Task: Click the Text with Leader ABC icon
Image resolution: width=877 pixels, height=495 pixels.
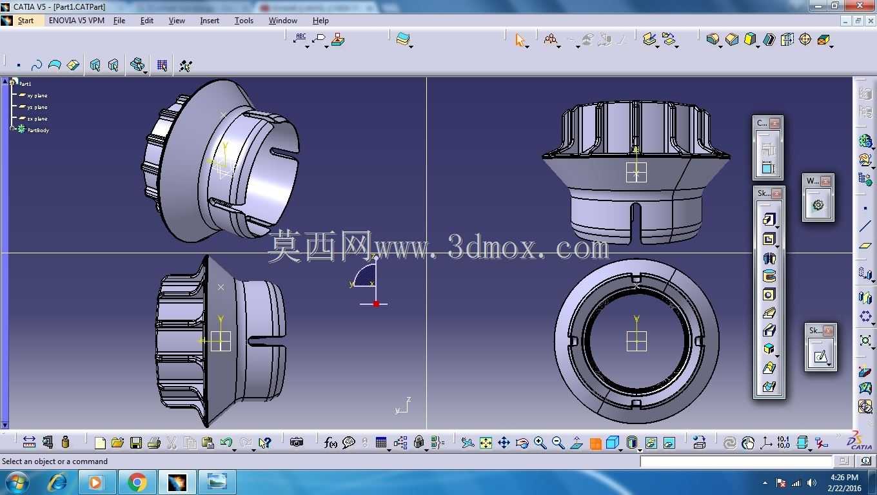Action: (300, 39)
